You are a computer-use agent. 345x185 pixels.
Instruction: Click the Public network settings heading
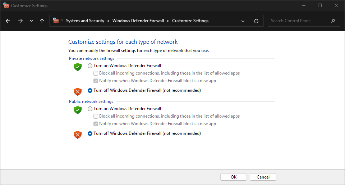click(91, 101)
